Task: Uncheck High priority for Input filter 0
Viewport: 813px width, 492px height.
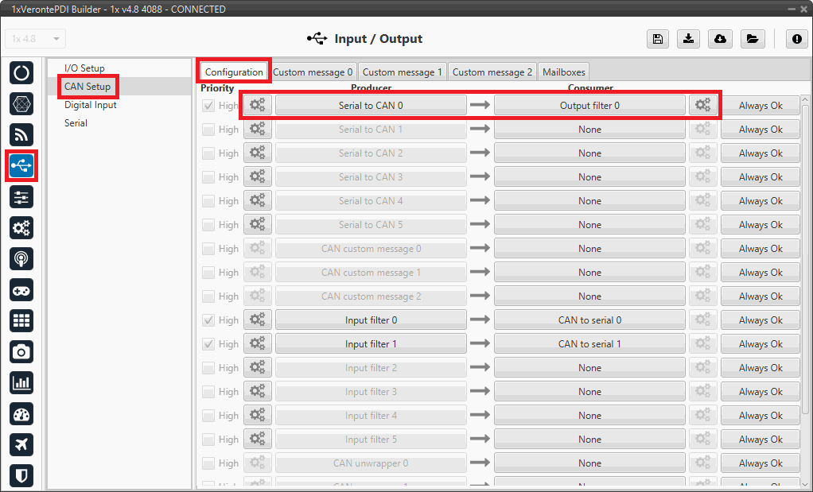Action: (x=208, y=320)
